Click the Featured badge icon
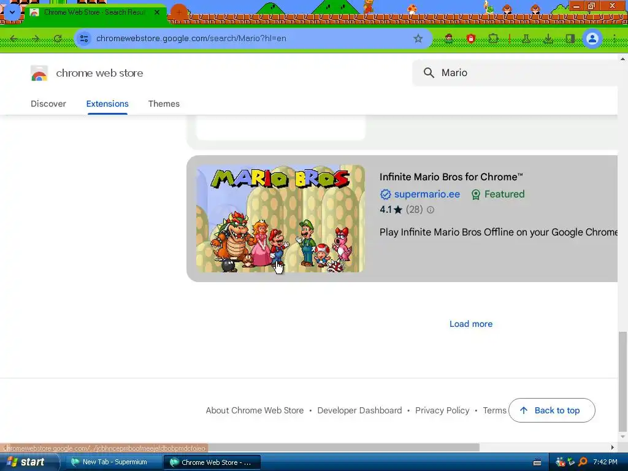The width and height of the screenshot is (628, 471). (475, 194)
